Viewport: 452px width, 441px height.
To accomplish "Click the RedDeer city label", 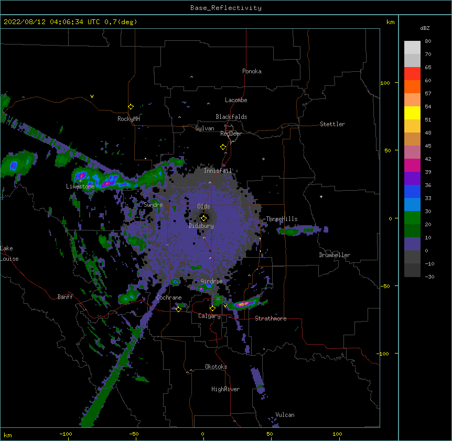I will [x=231, y=134].
